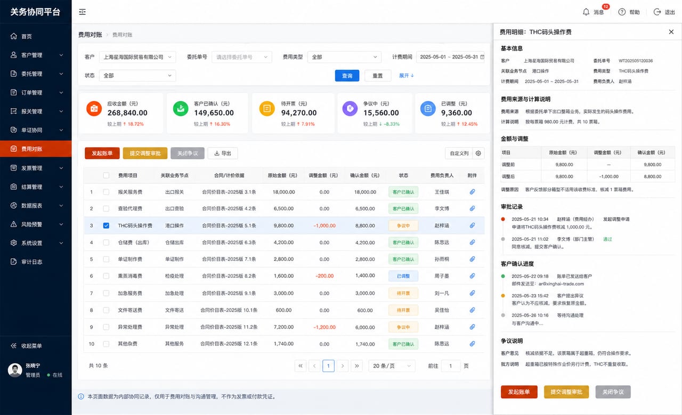Toggle the select-all header checkbox

pos(106,175)
